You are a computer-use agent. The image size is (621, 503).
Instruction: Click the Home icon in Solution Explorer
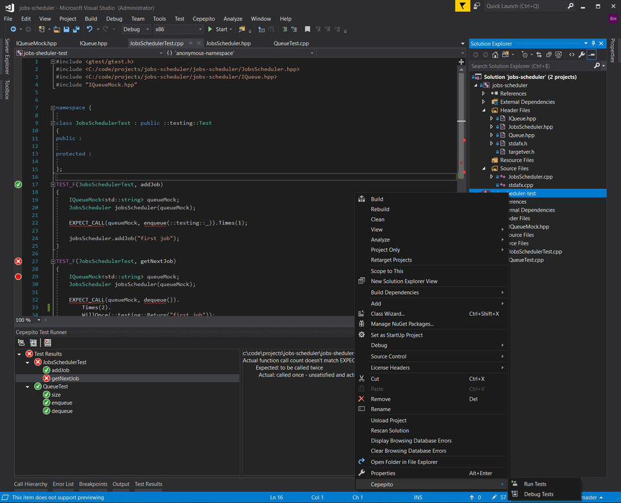pyautogui.click(x=495, y=54)
